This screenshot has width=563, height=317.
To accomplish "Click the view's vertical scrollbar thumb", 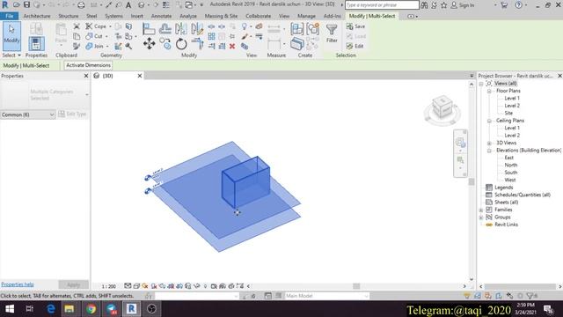I will pyautogui.click(x=472, y=181).
